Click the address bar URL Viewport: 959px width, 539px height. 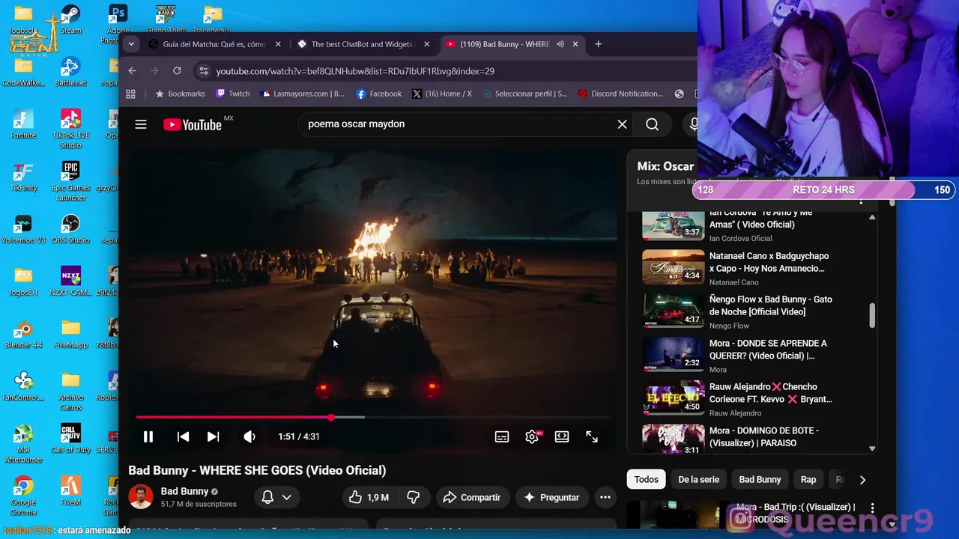(x=355, y=71)
